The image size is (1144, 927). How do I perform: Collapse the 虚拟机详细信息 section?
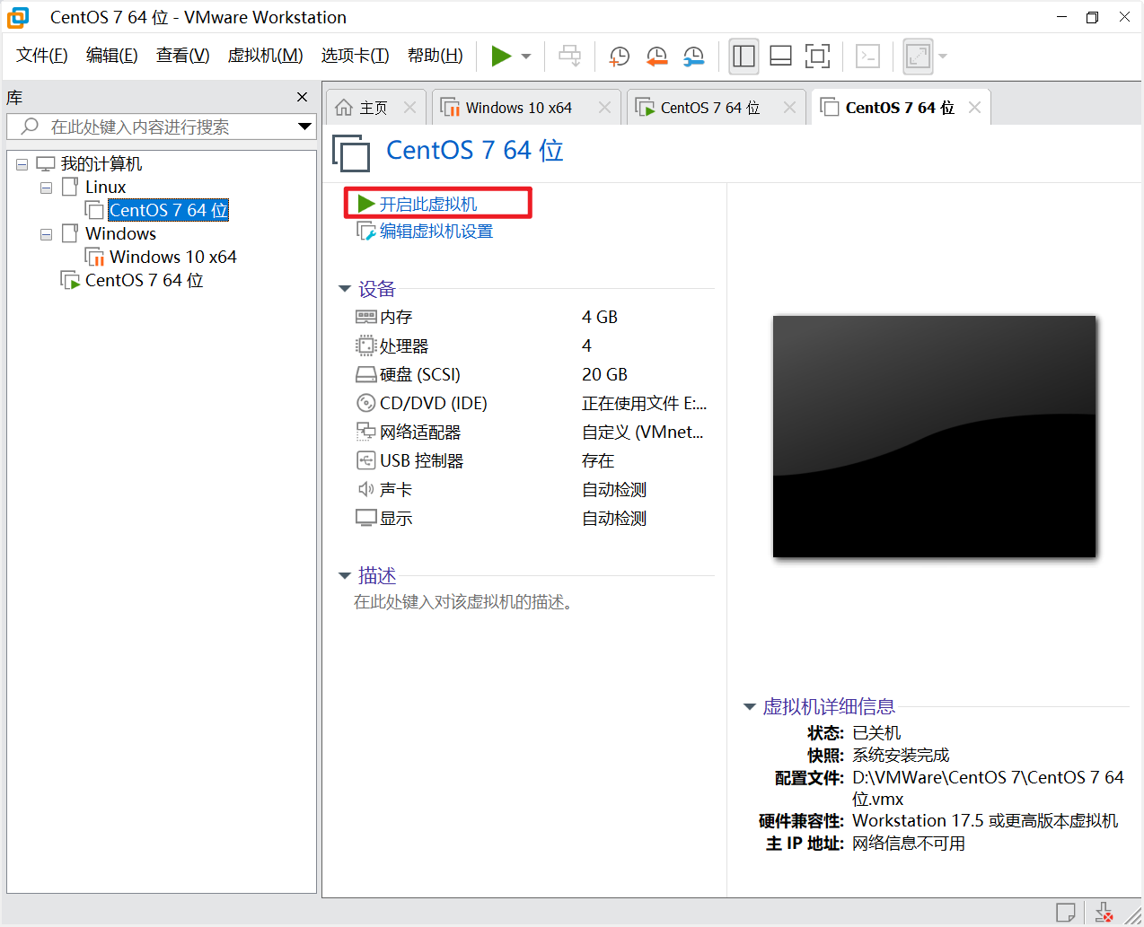click(749, 707)
